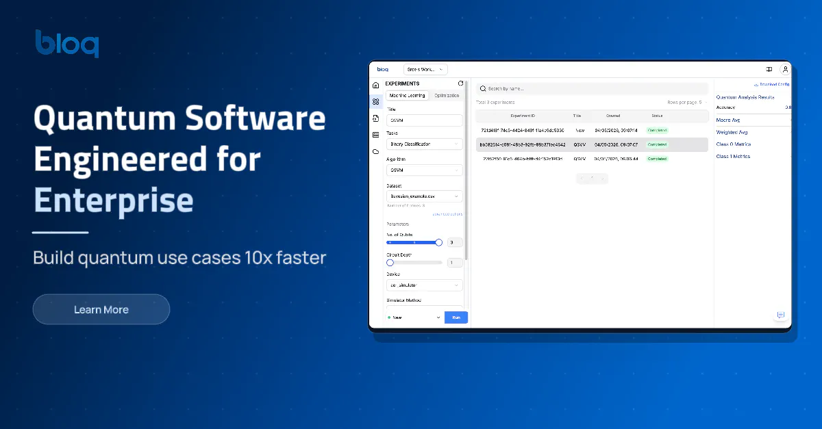Image resolution: width=822 pixels, height=429 pixels.
Task: Click the Qubits value box showing 3
Action: click(455, 242)
